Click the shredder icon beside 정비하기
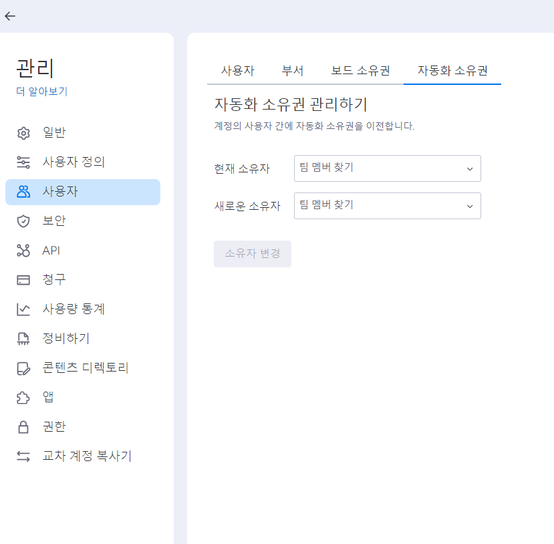Image resolution: width=554 pixels, height=544 pixels. 23,339
